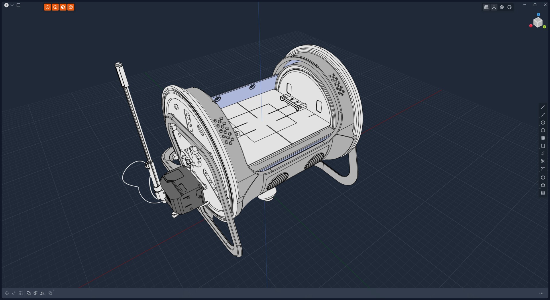
Task: Select the scissors Trim tool
Action: coord(543,161)
